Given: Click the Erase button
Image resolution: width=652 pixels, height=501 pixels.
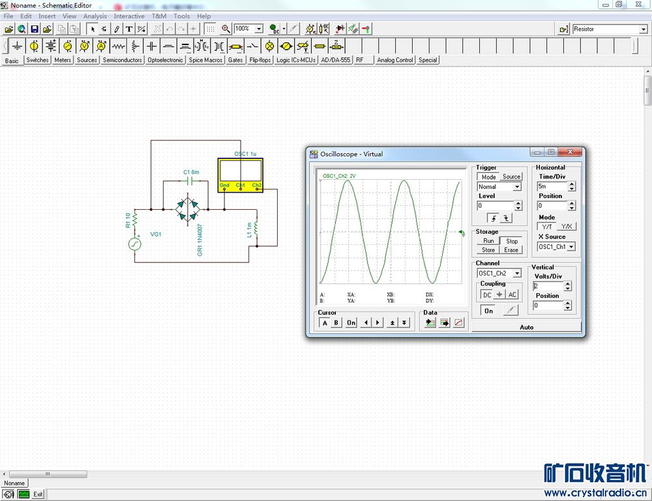Looking at the screenshot, I should (511, 250).
